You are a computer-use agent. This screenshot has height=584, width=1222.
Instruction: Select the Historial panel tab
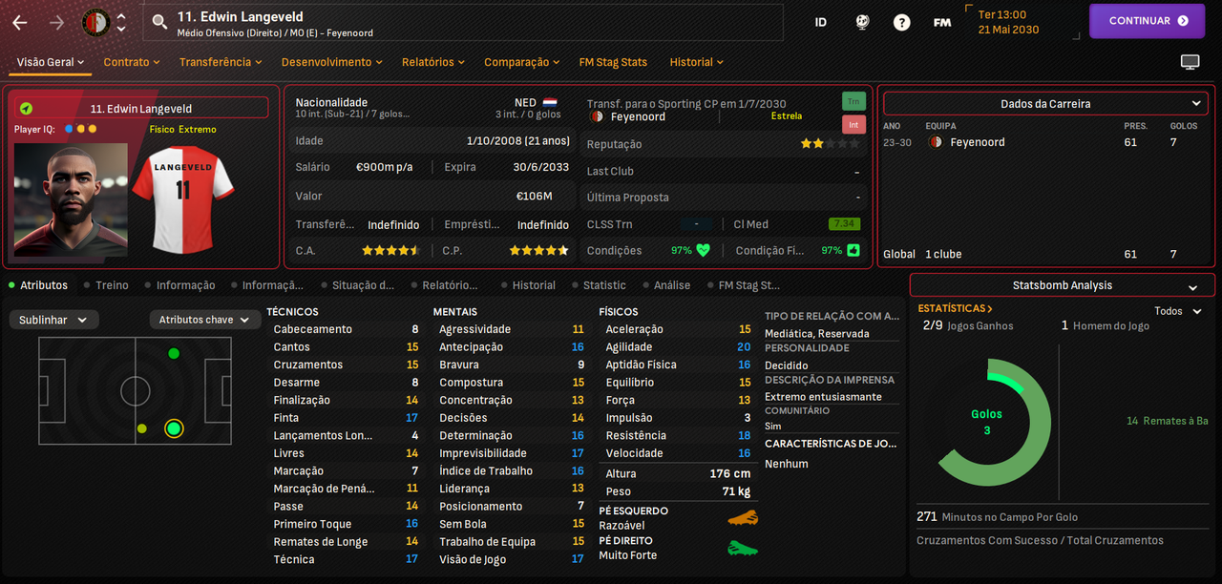(527, 285)
